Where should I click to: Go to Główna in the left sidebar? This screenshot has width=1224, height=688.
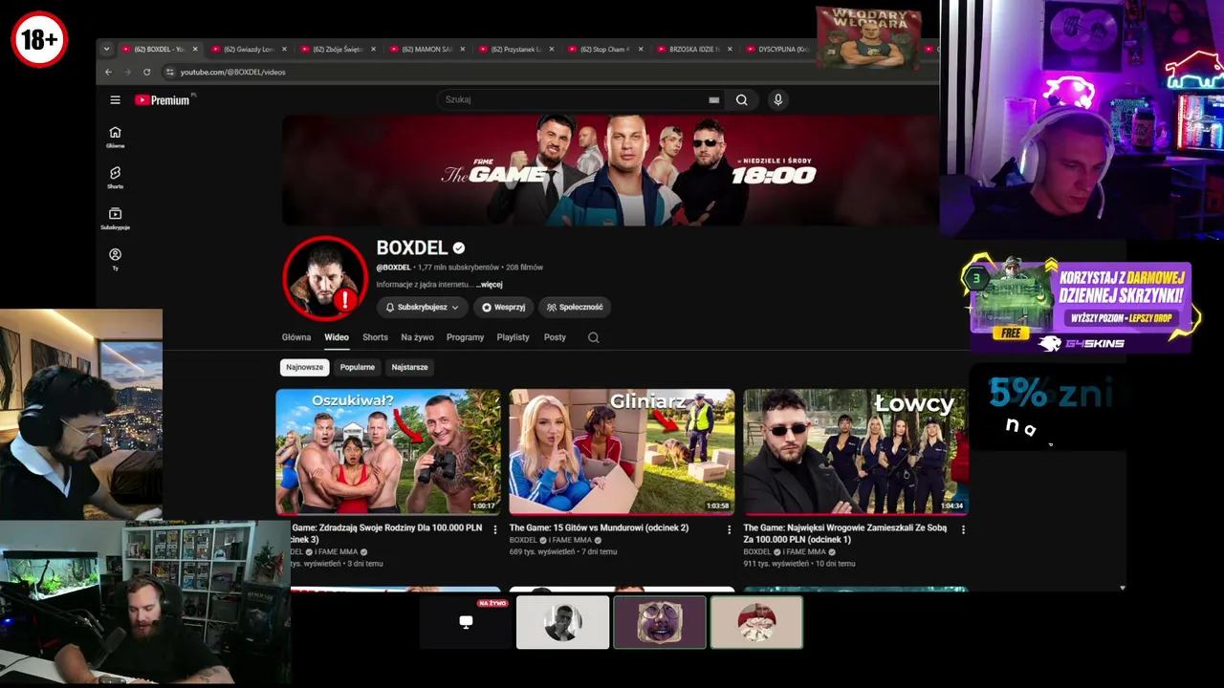click(115, 137)
